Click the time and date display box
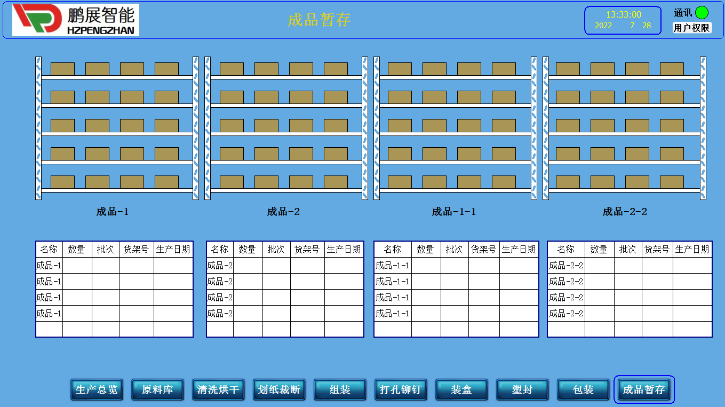Screen dimensions: 725x407 point(623,20)
